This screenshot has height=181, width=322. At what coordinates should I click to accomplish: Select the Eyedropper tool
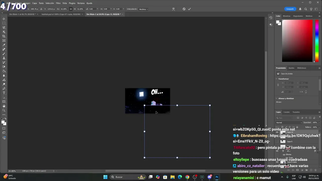tap(4, 45)
